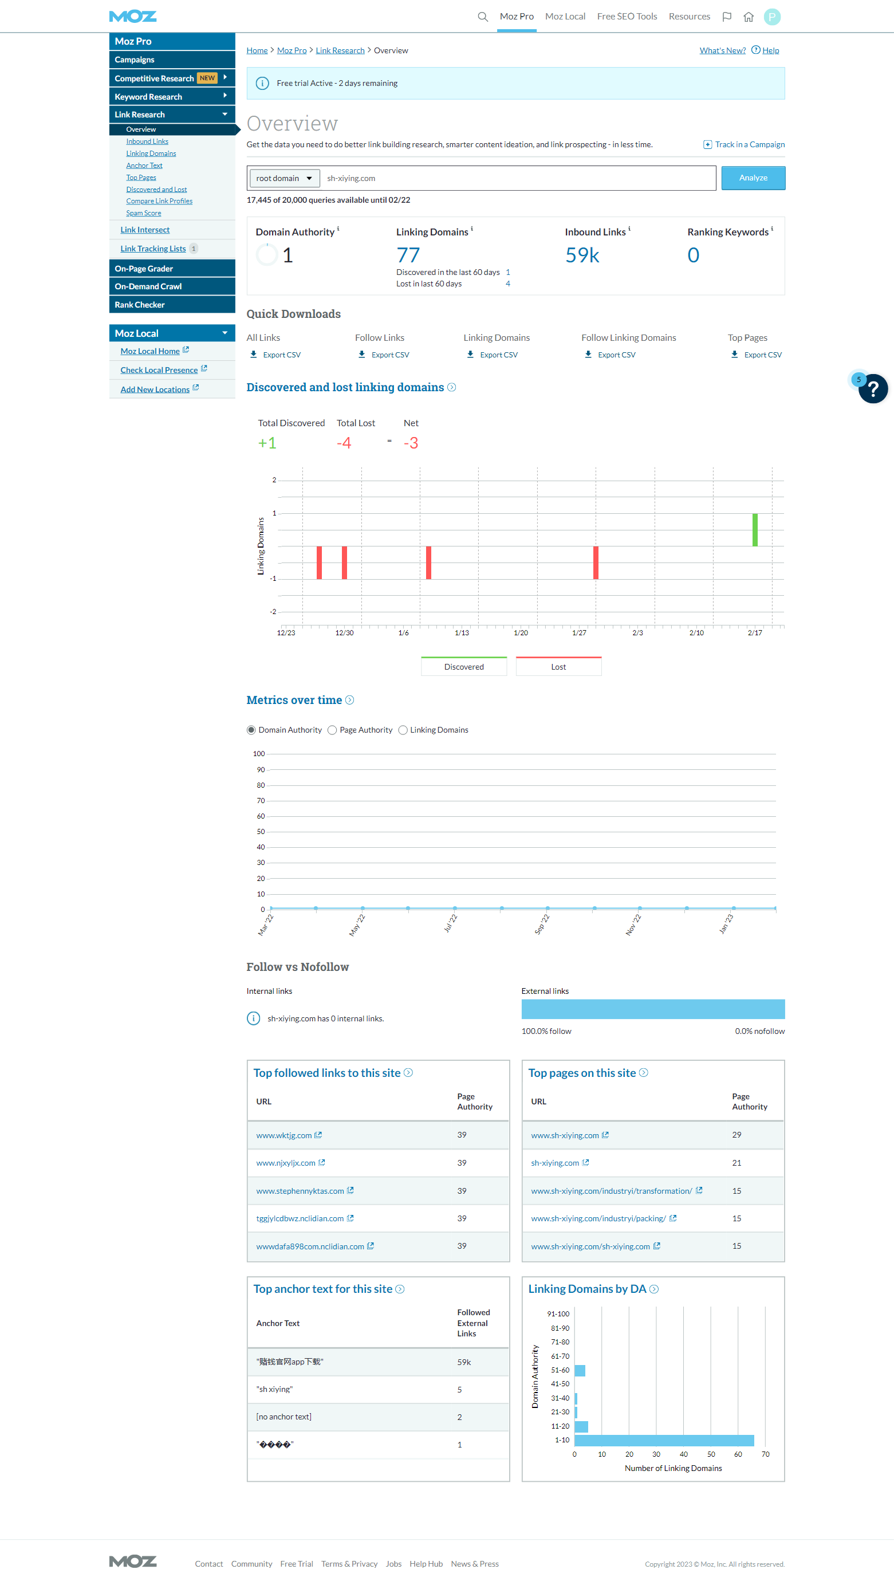Open the Moz Pro top tab
The image size is (894, 1593).
tap(516, 17)
